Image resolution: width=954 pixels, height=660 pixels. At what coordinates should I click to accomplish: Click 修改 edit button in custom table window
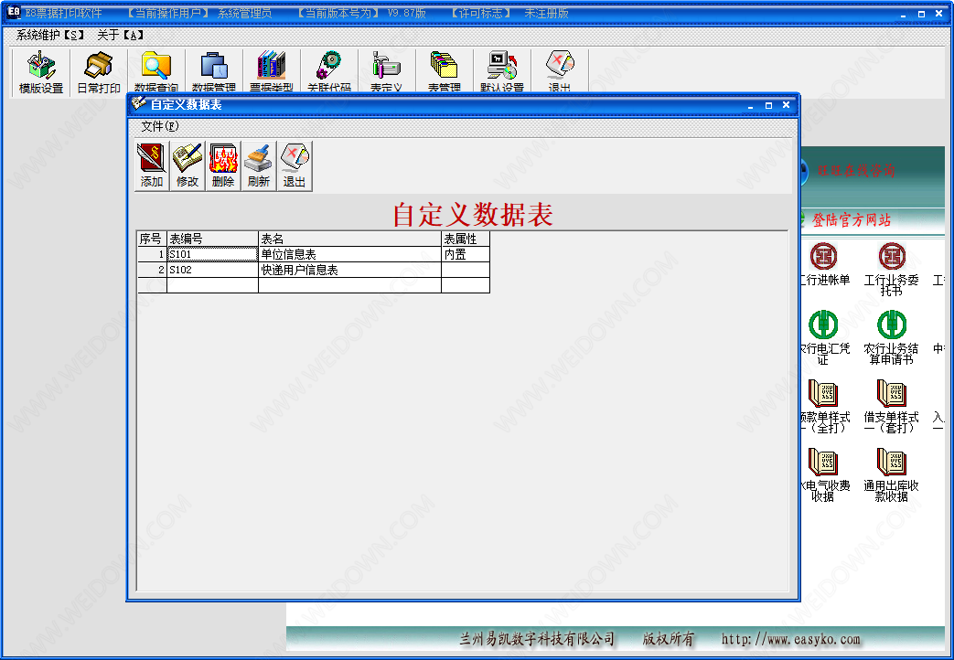click(188, 166)
